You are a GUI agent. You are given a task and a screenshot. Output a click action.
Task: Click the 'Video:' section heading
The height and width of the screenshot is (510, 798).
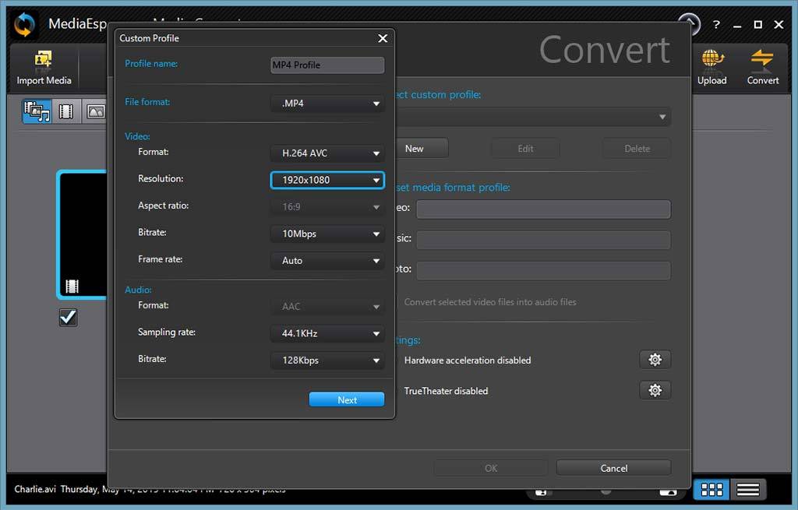(137, 136)
